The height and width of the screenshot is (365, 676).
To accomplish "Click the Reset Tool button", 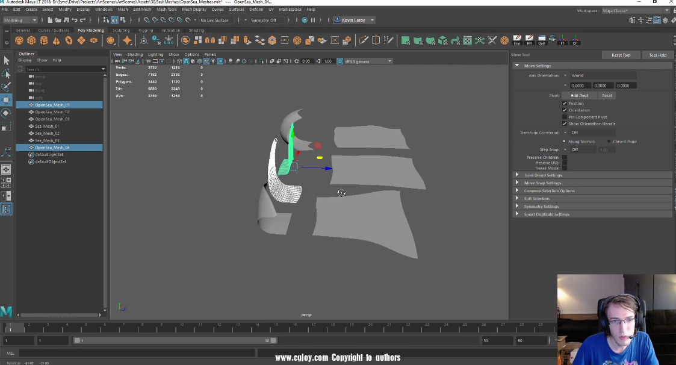I will pos(621,55).
